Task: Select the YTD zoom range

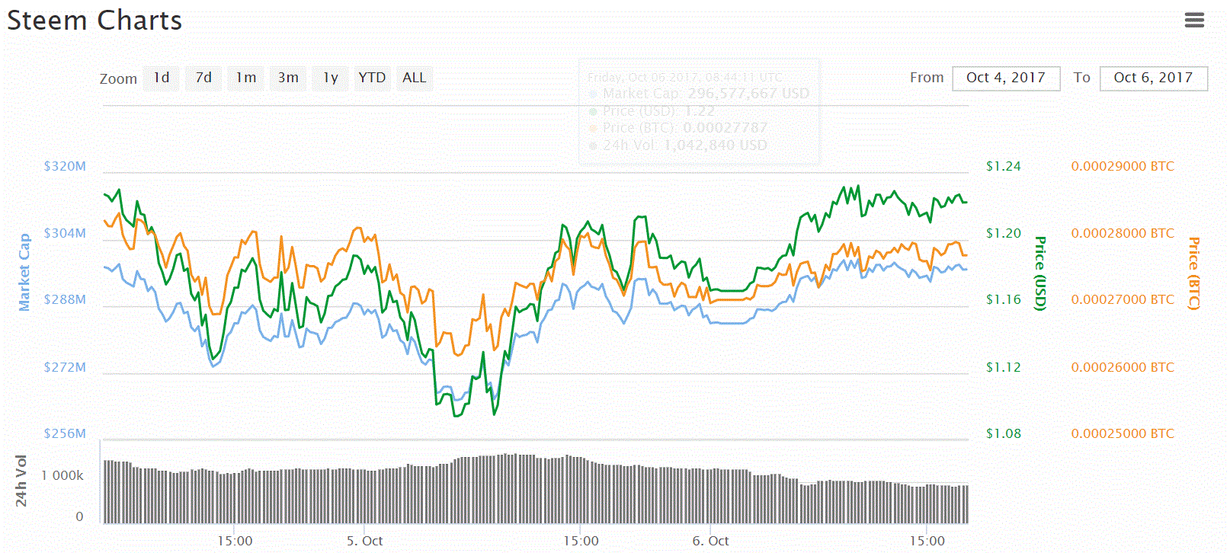Action: [372, 78]
